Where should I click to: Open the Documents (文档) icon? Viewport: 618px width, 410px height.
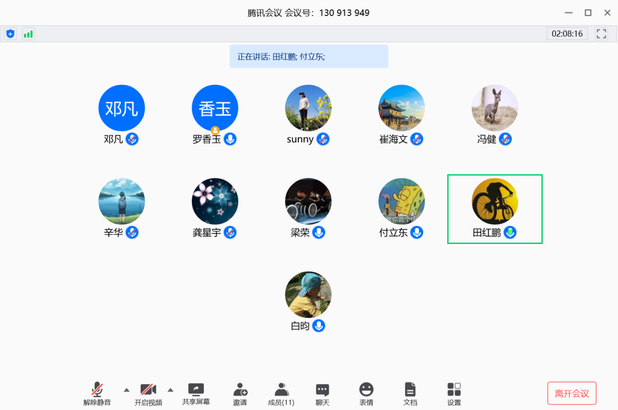(410, 393)
